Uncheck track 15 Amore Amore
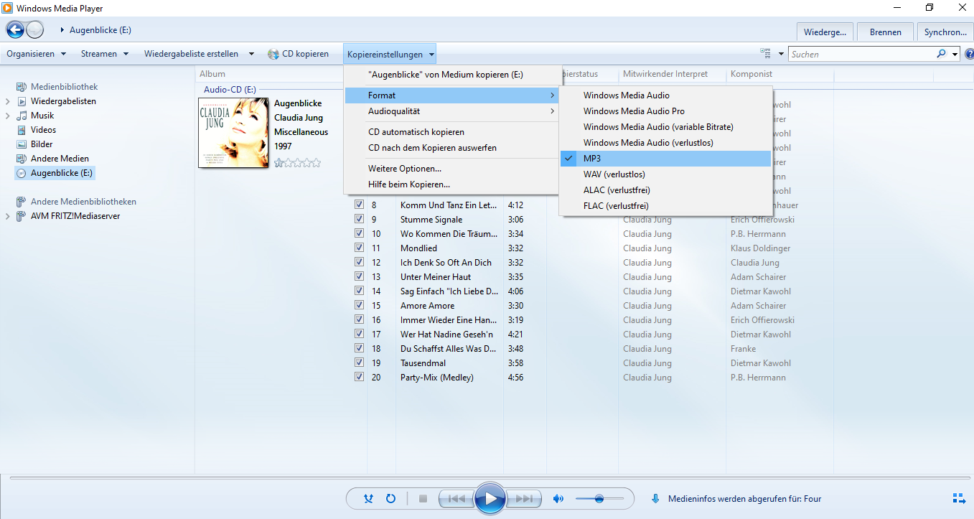 [359, 305]
